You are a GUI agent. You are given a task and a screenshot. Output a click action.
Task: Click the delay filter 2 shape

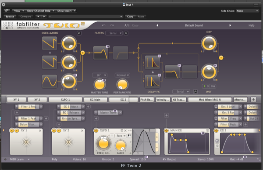click(189, 72)
